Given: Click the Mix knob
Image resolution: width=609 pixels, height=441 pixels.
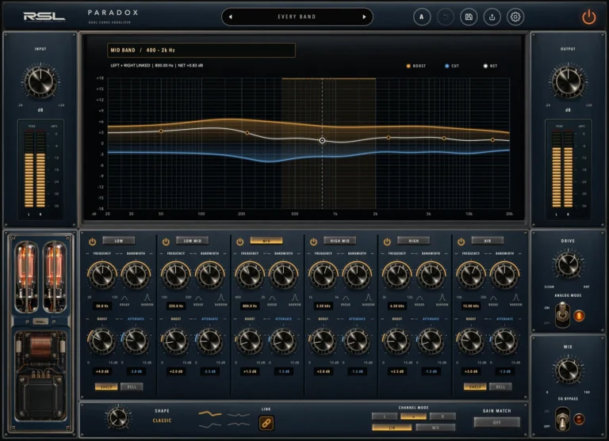Looking at the screenshot, I should [x=568, y=370].
